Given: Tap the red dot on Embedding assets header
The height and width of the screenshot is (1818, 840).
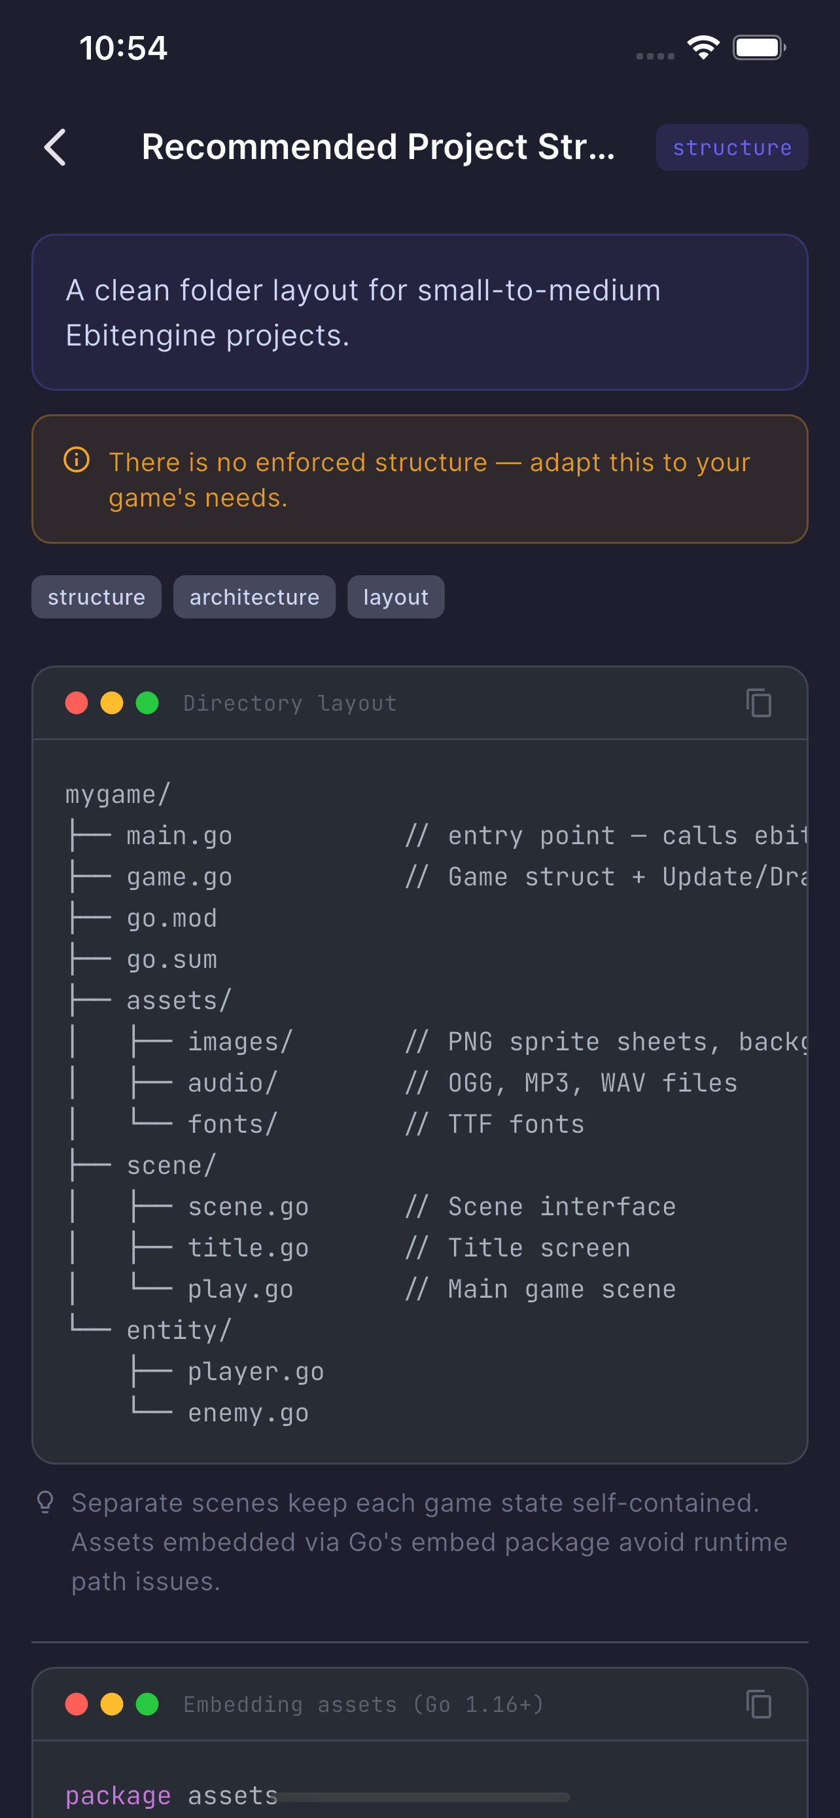Looking at the screenshot, I should tap(77, 1704).
